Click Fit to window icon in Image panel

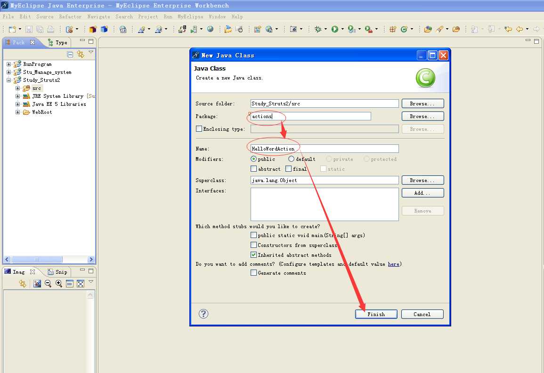click(x=81, y=284)
